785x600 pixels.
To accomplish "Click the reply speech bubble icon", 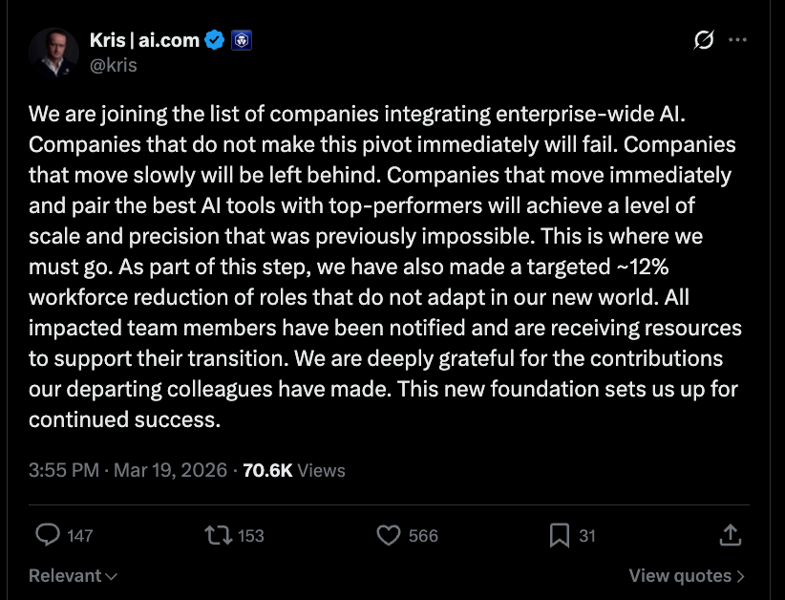I will [47, 535].
